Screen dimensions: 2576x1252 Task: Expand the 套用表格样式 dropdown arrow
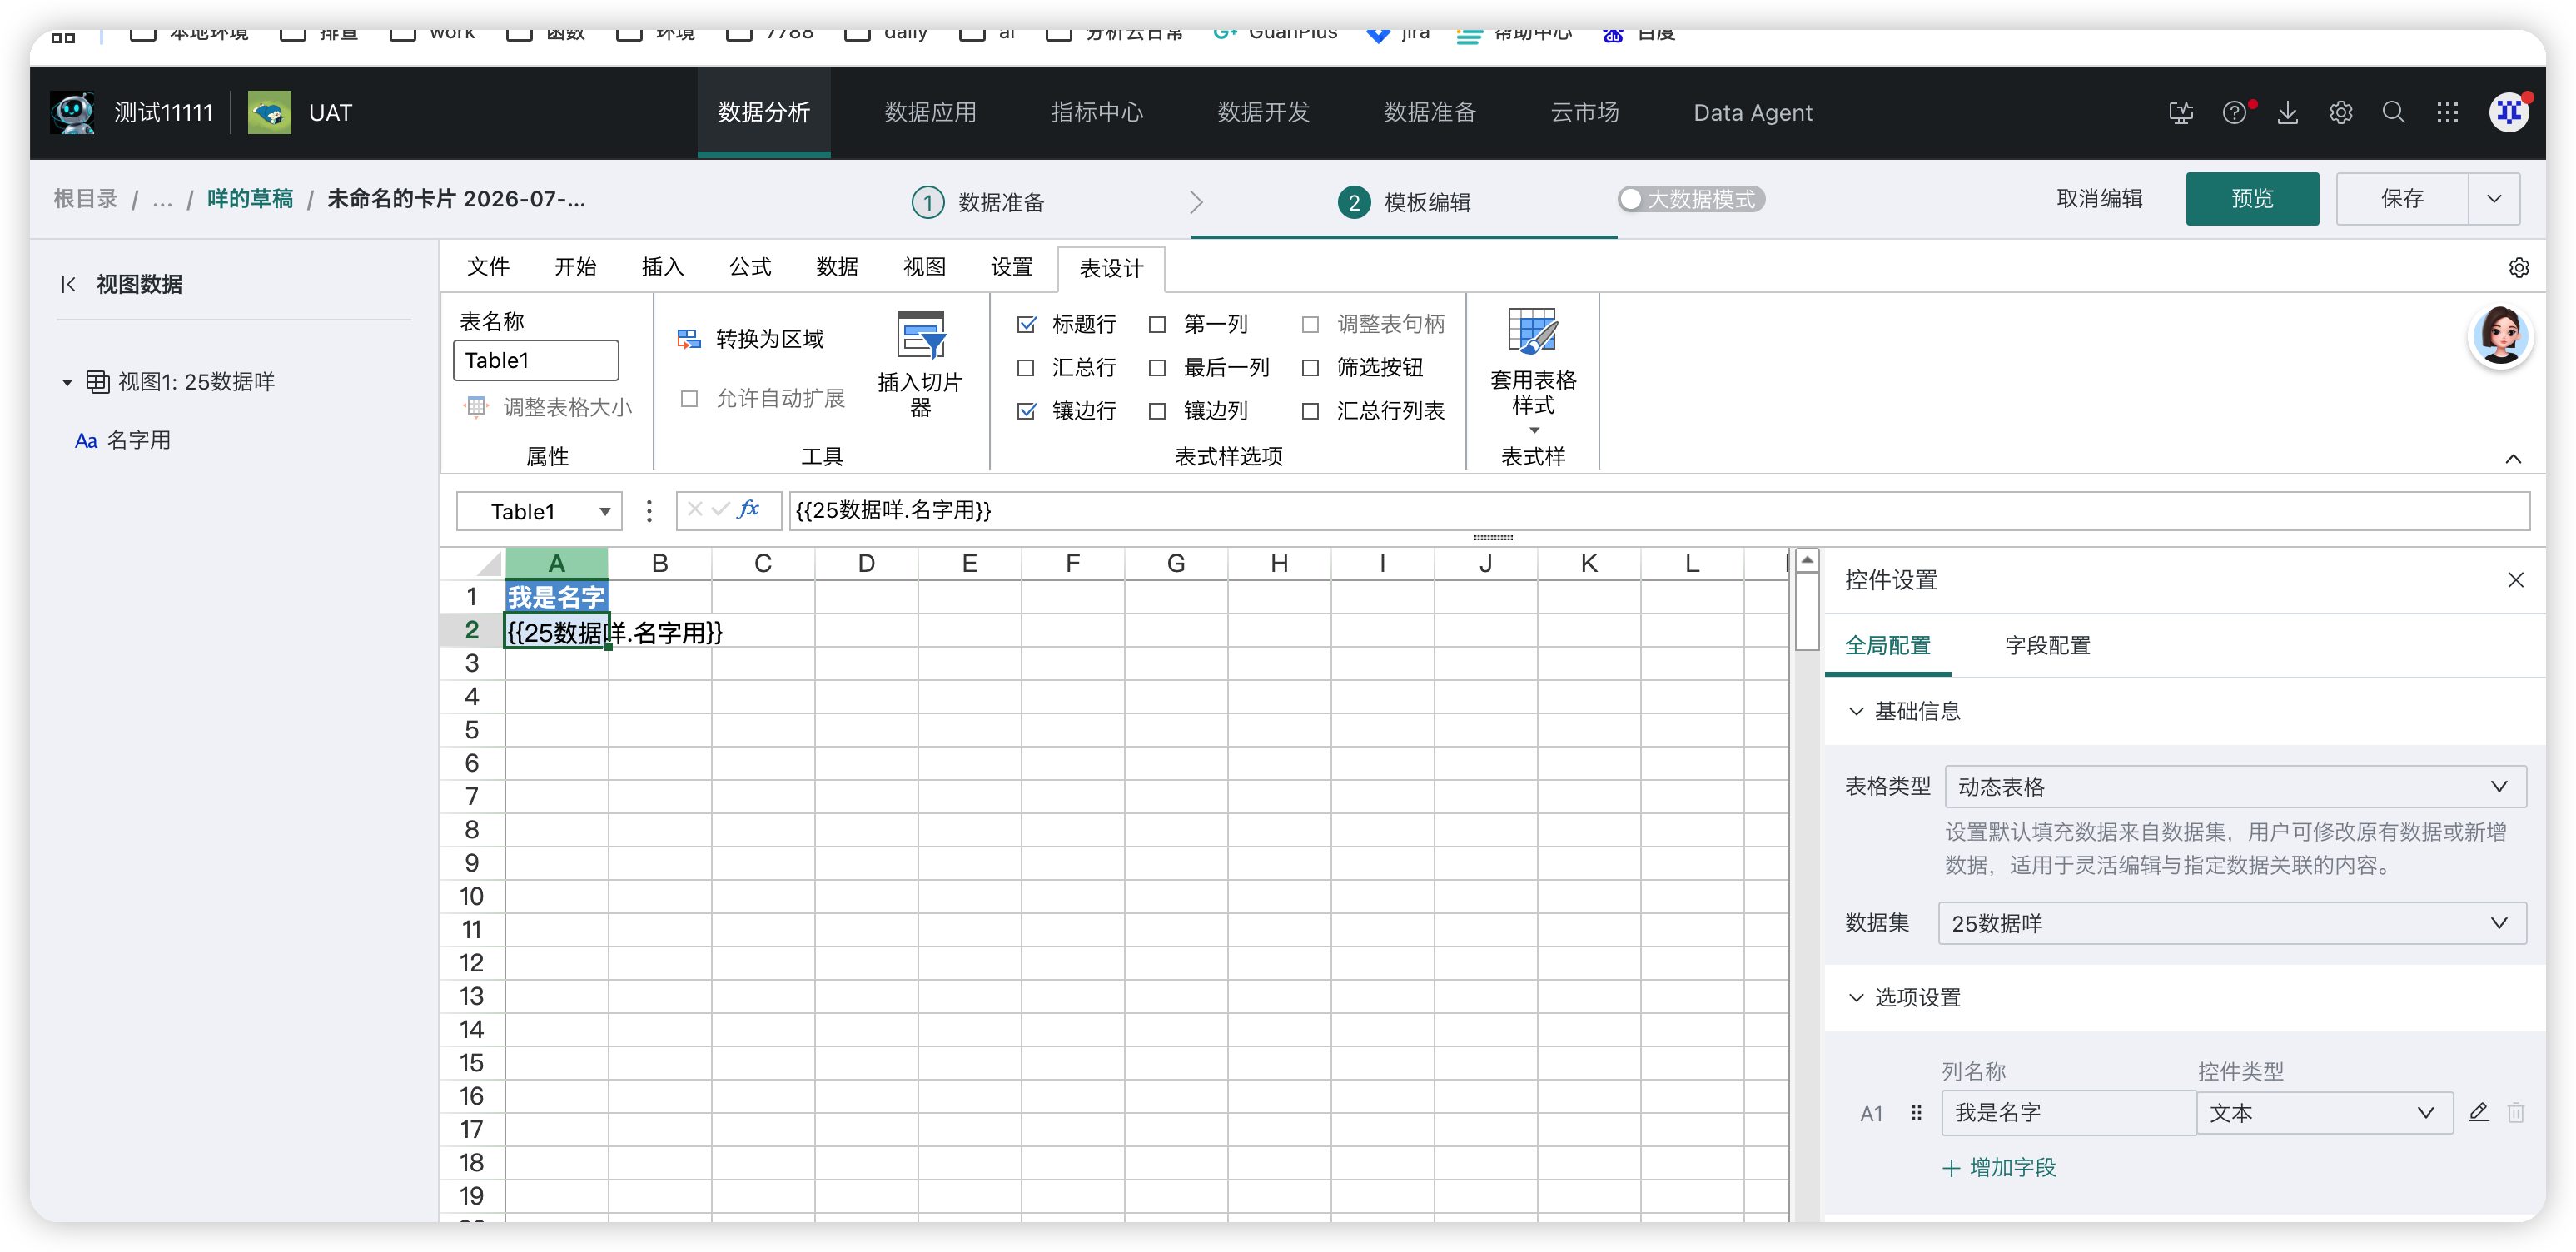(x=1534, y=430)
